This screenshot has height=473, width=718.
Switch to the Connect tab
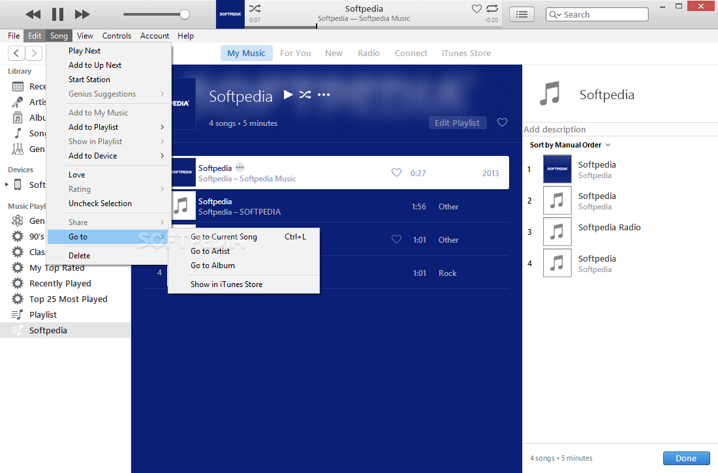coord(411,53)
